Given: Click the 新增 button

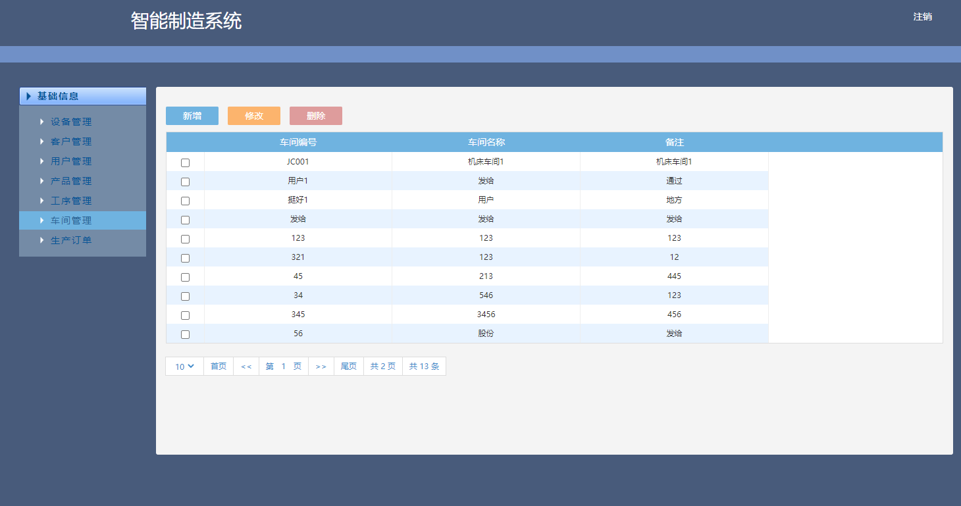Looking at the screenshot, I should pos(192,116).
